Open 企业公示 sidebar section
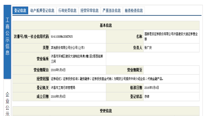The height and width of the screenshot is (116, 222). (7, 104)
